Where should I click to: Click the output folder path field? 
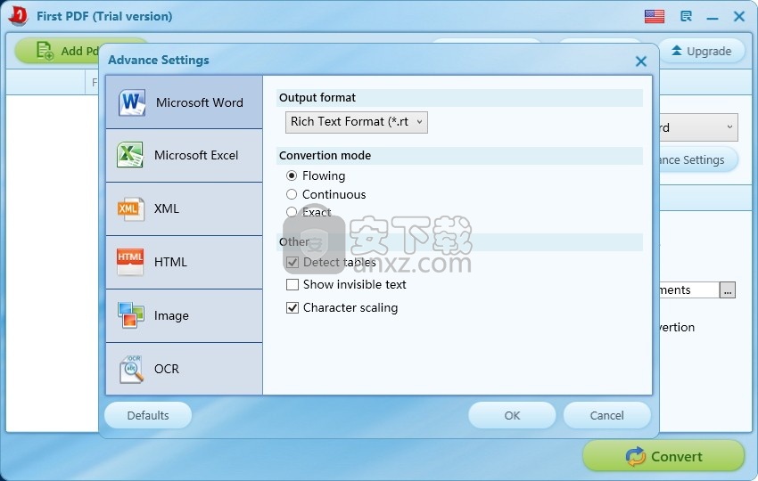tap(688, 289)
